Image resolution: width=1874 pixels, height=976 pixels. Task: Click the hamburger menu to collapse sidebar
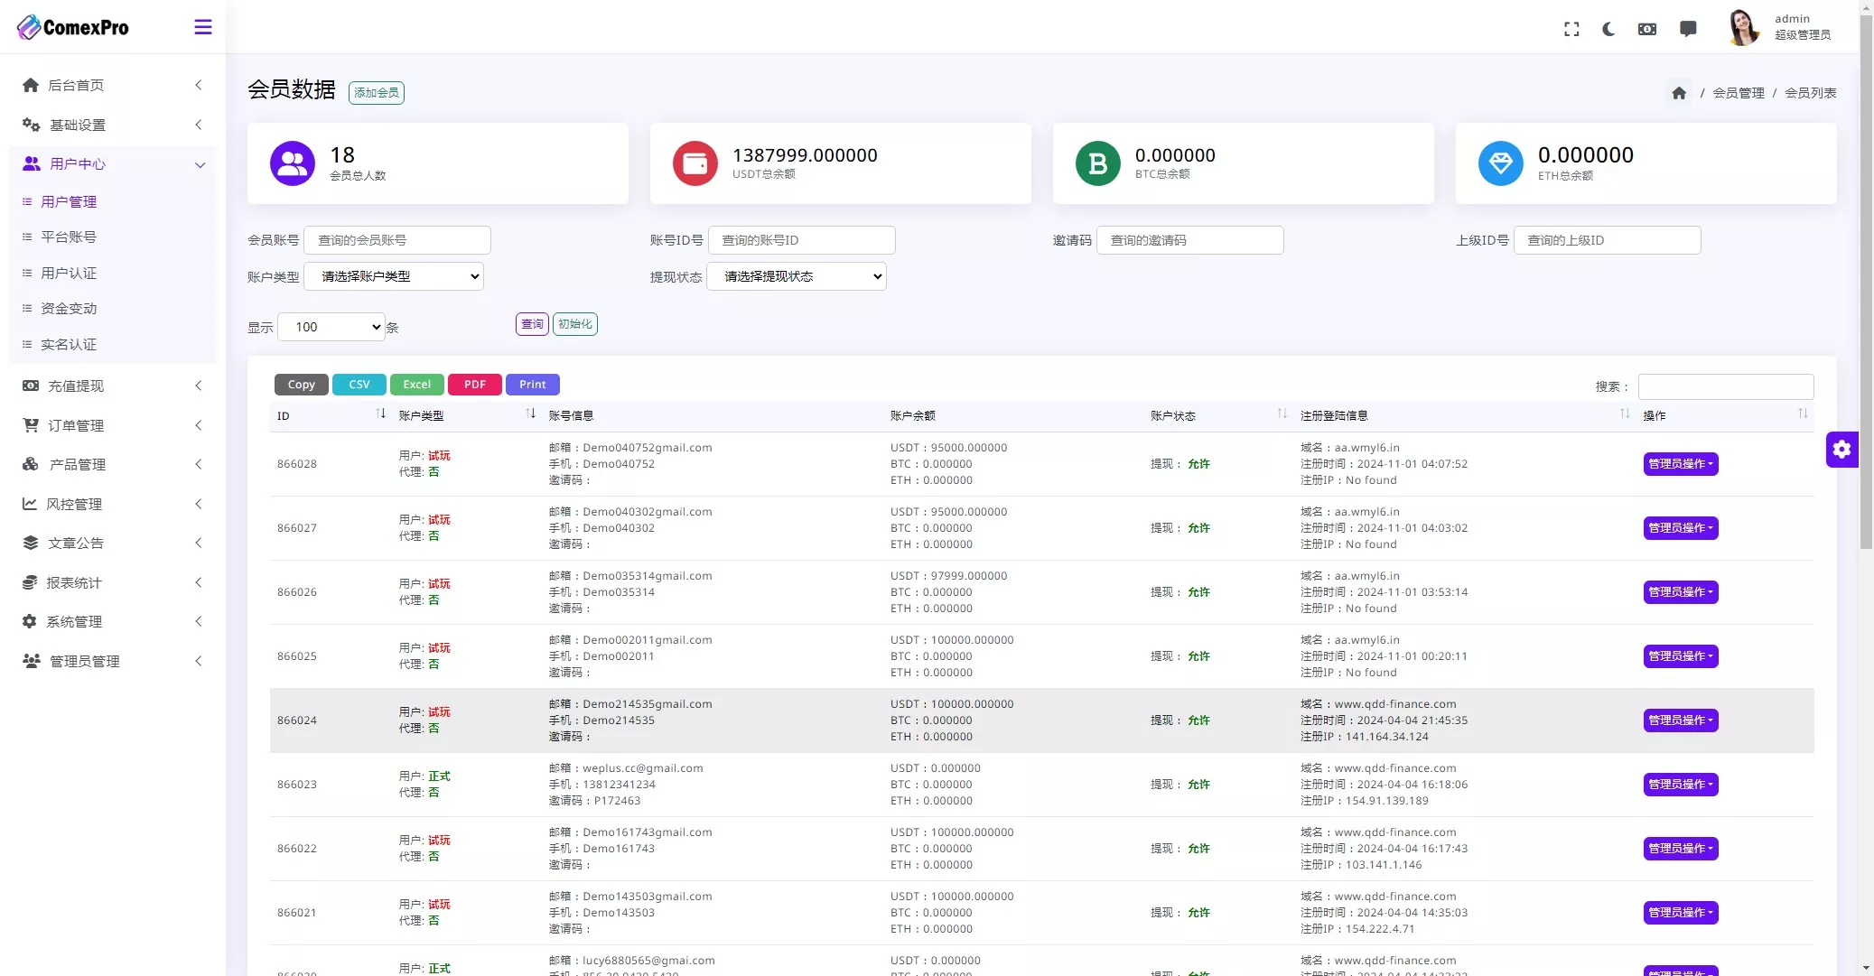click(x=203, y=27)
